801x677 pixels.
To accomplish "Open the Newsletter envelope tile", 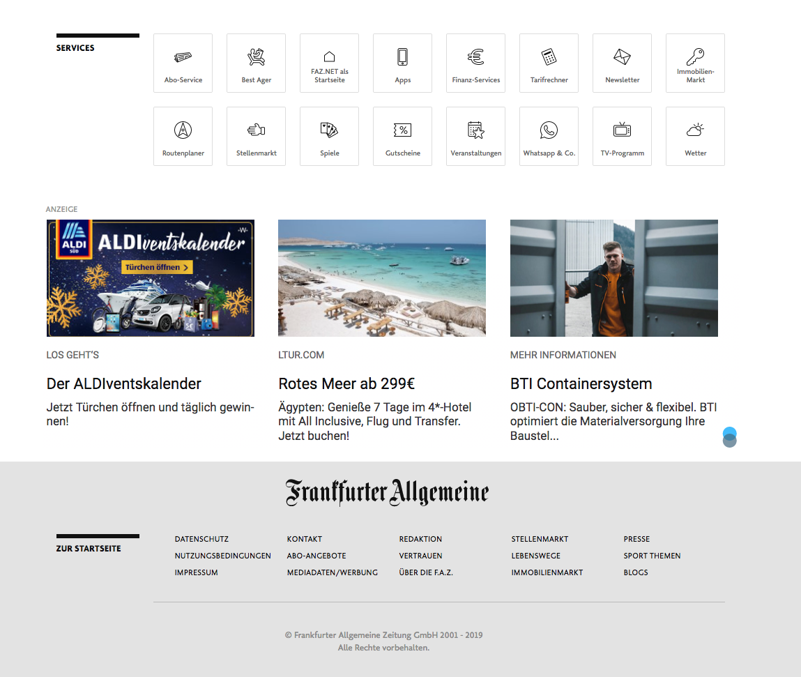I will (623, 63).
